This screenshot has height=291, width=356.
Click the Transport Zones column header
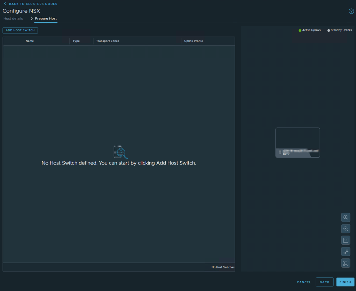(108, 41)
